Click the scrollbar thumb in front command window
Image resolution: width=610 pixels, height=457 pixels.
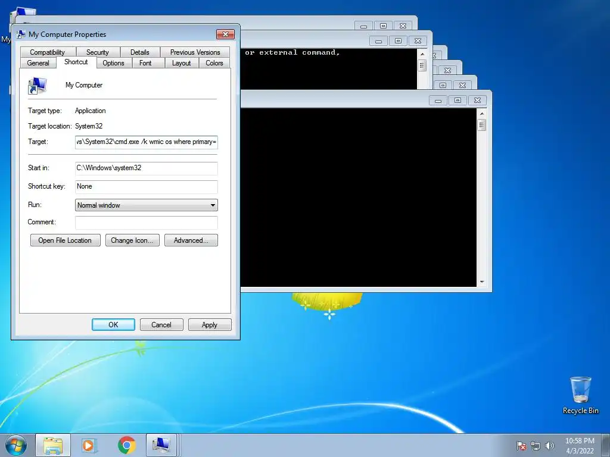pos(482,125)
